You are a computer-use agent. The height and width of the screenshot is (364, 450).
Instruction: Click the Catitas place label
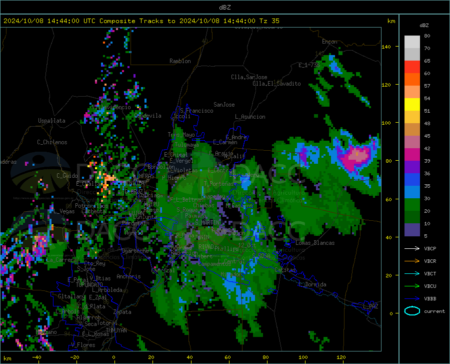(x=285, y=270)
